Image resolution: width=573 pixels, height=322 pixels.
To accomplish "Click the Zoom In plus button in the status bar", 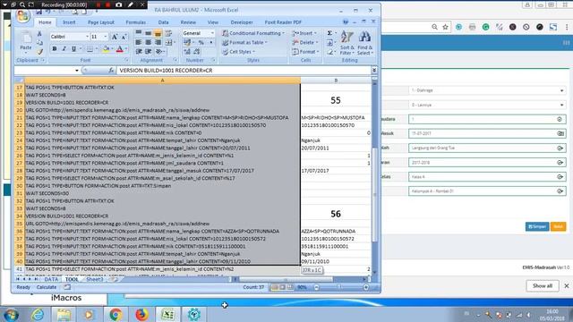I will point(365,287).
